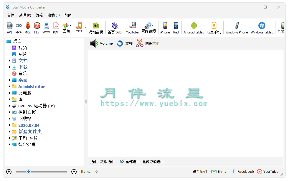This screenshot has width=289, height=181.
Task: Choose the MKV output format icon
Action: pyautogui.click(x=27, y=28)
